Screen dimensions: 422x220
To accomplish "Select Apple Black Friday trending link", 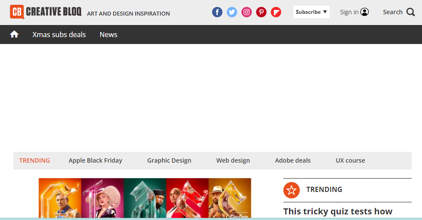I will pos(95,160).
